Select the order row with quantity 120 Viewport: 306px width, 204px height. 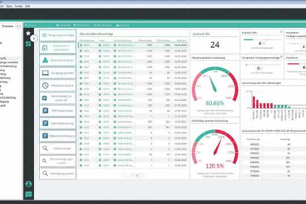[133, 100]
